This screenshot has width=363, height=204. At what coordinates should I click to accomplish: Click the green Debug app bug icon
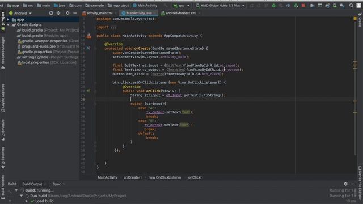[273, 5]
